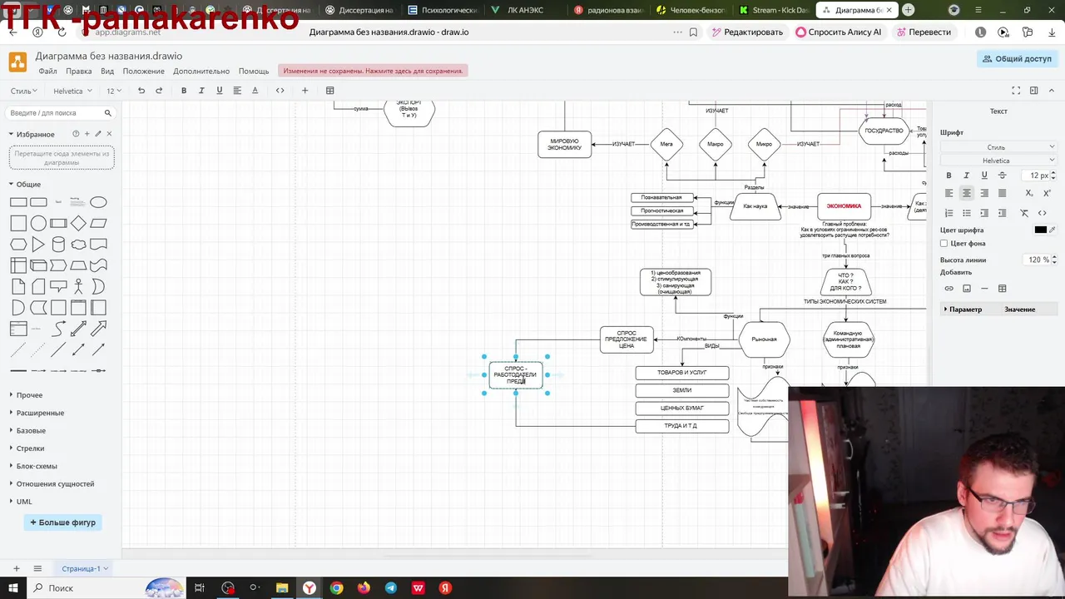Click the Общий доступ share button
This screenshot has width=1065, height=599.
tap(1017, 59)
